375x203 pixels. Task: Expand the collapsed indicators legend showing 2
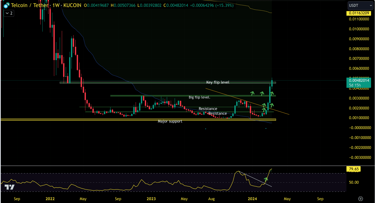[x=9, y=13]
